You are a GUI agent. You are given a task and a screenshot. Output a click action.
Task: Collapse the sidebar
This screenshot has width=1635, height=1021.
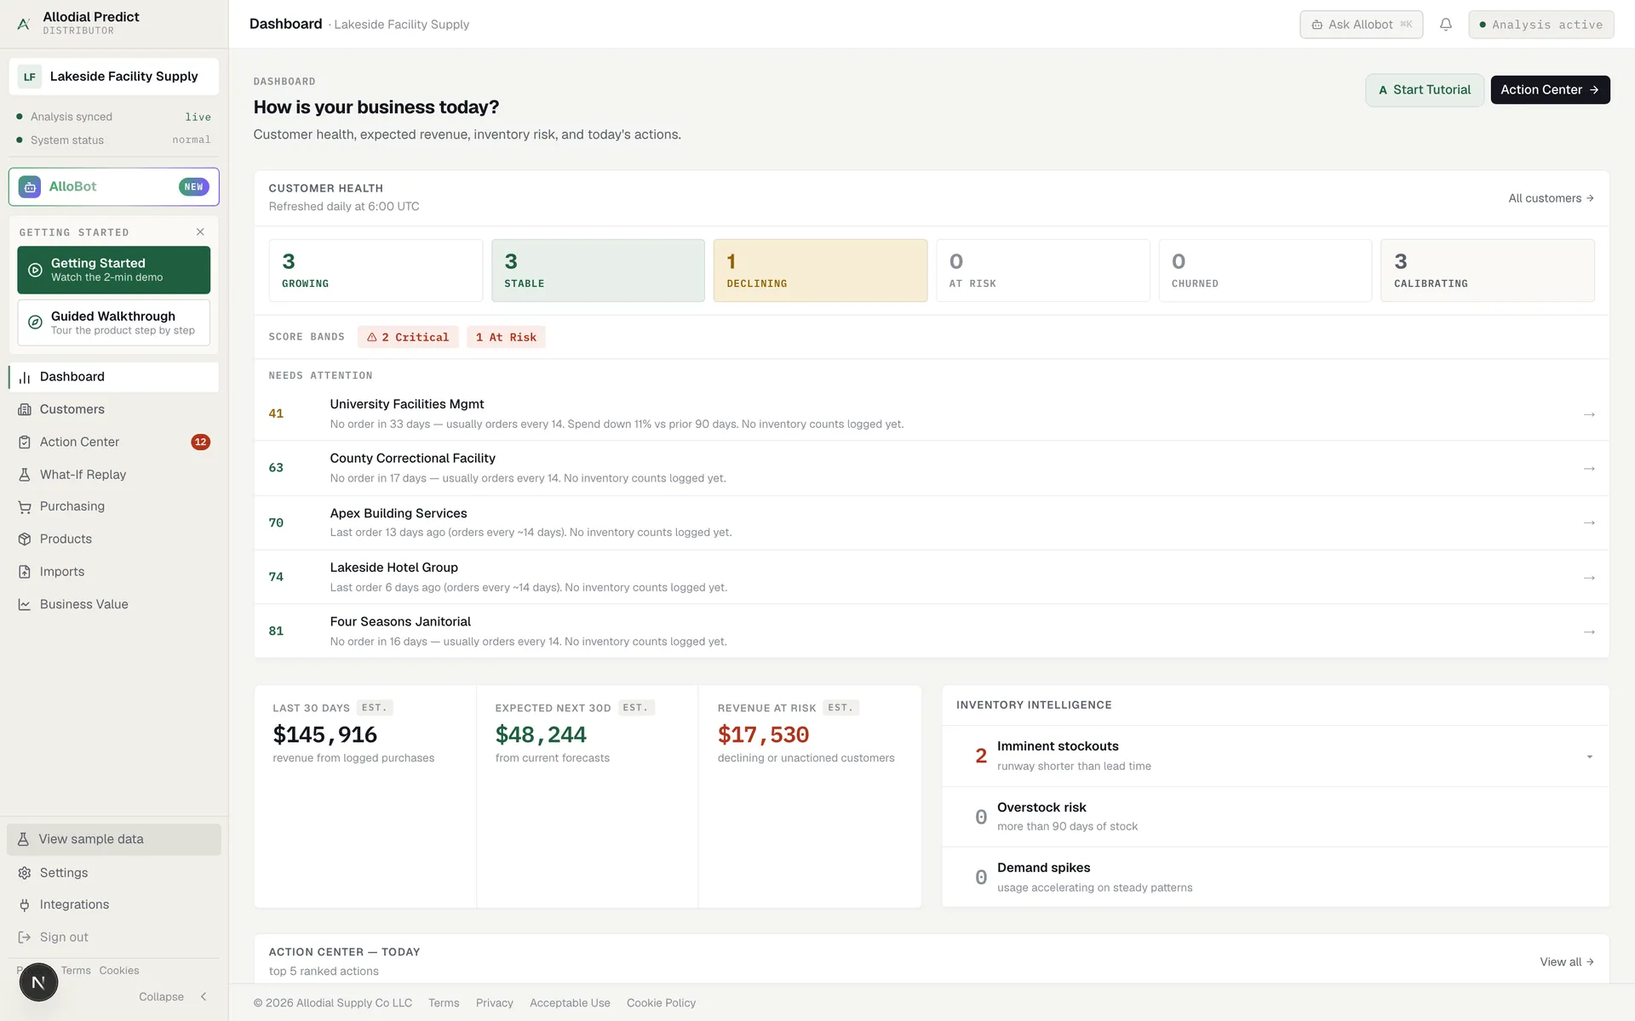(x=174, y=997)
